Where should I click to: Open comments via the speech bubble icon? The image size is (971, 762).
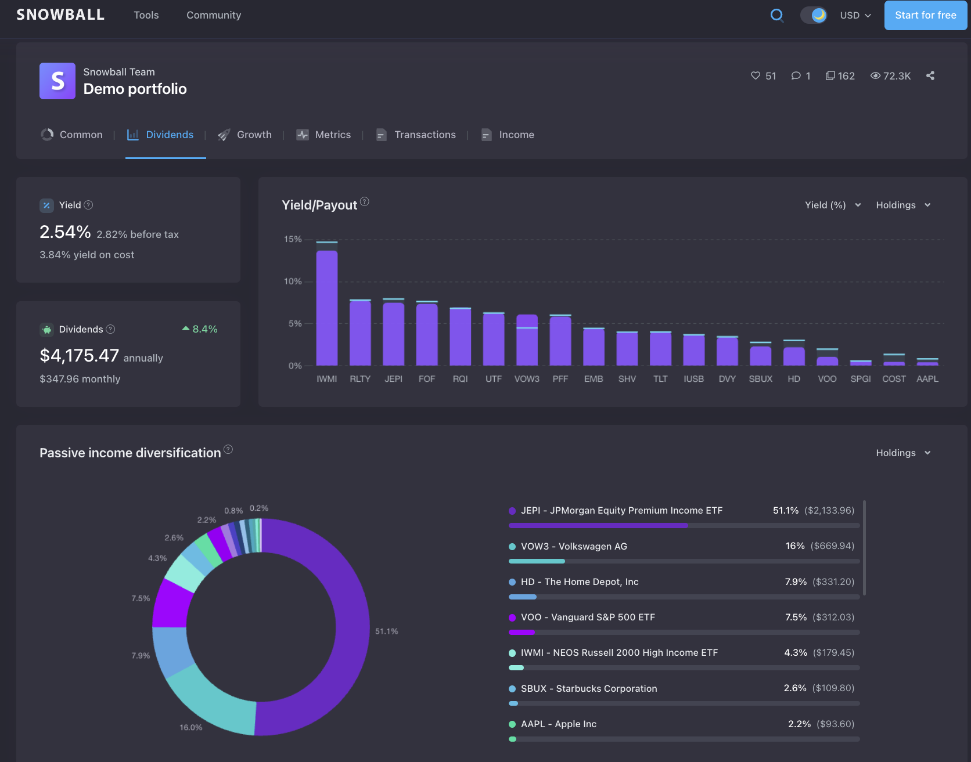click(x=796, y=75)
